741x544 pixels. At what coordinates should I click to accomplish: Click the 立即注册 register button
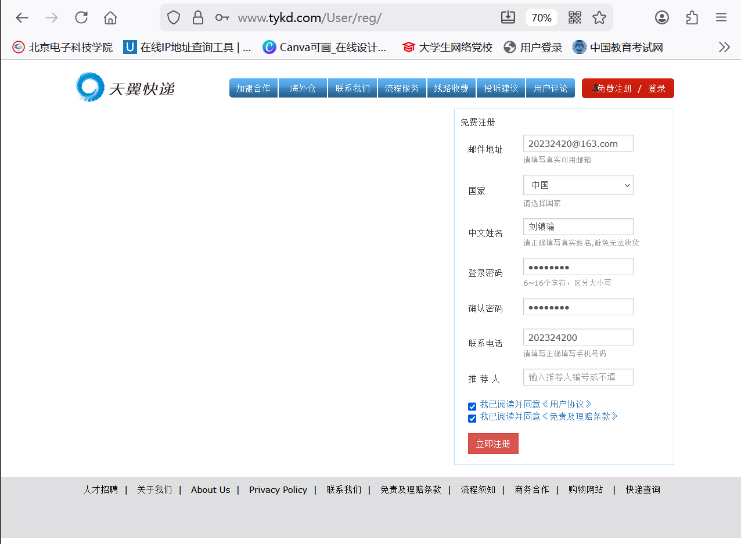pyautogui.click(x=492, y=443)
